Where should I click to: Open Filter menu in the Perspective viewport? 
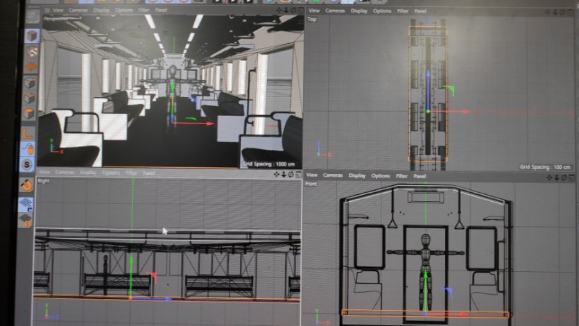pos(144,10)
